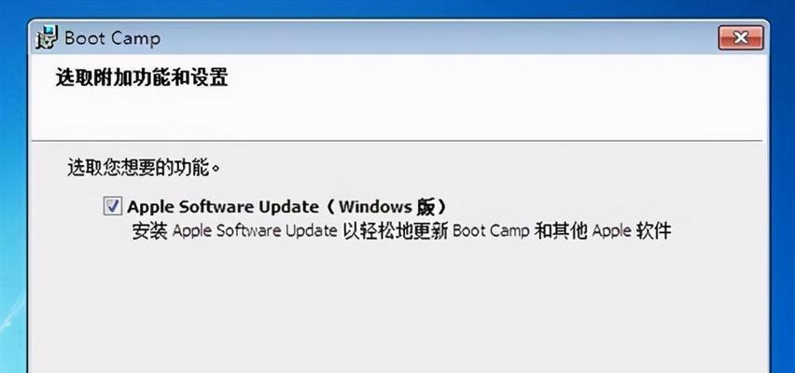Click the Apple Software Update（Windows 版）label
795x373 pixels.
point(287,206)
